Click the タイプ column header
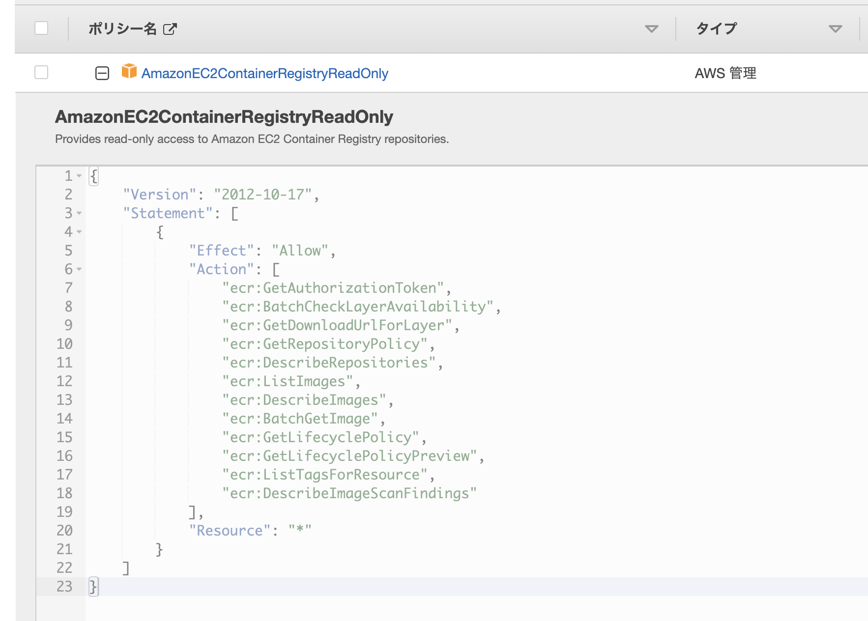This screenshot has width=868, height=621. [x=716, y=29]
